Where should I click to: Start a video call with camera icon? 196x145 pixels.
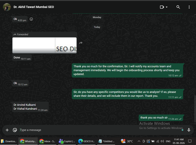coord(162,7)
